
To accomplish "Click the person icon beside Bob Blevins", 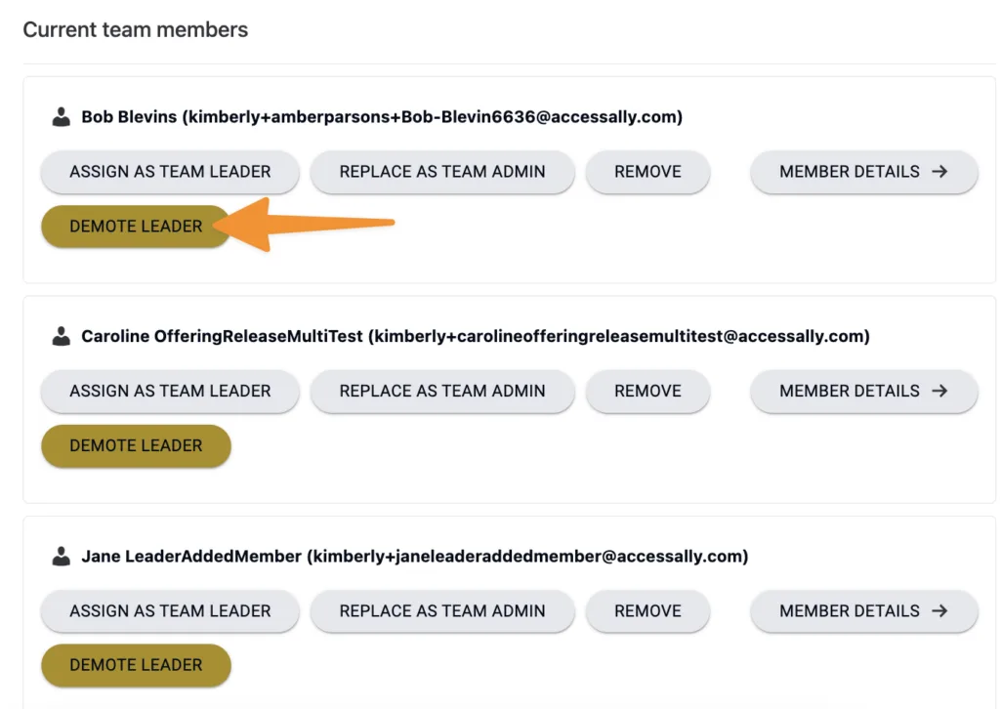I will pyautogui.click(x=62, y=117).
